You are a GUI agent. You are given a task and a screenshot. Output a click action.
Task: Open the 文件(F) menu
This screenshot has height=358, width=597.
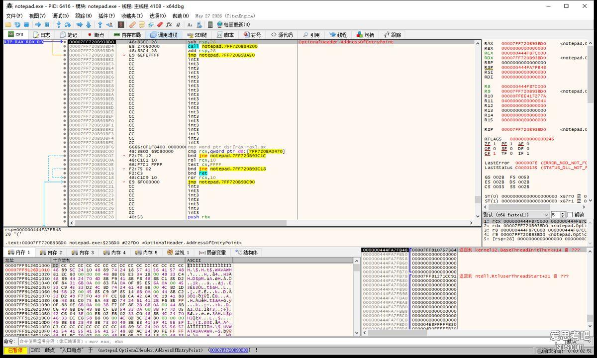[x=15, y=16]
